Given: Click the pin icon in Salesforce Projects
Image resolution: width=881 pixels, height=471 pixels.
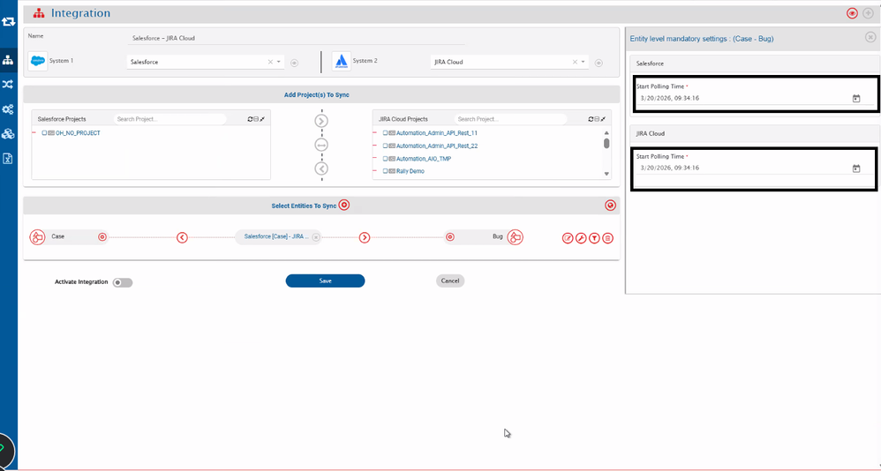Looking at the screenshot, I should [x=262, y=119].
